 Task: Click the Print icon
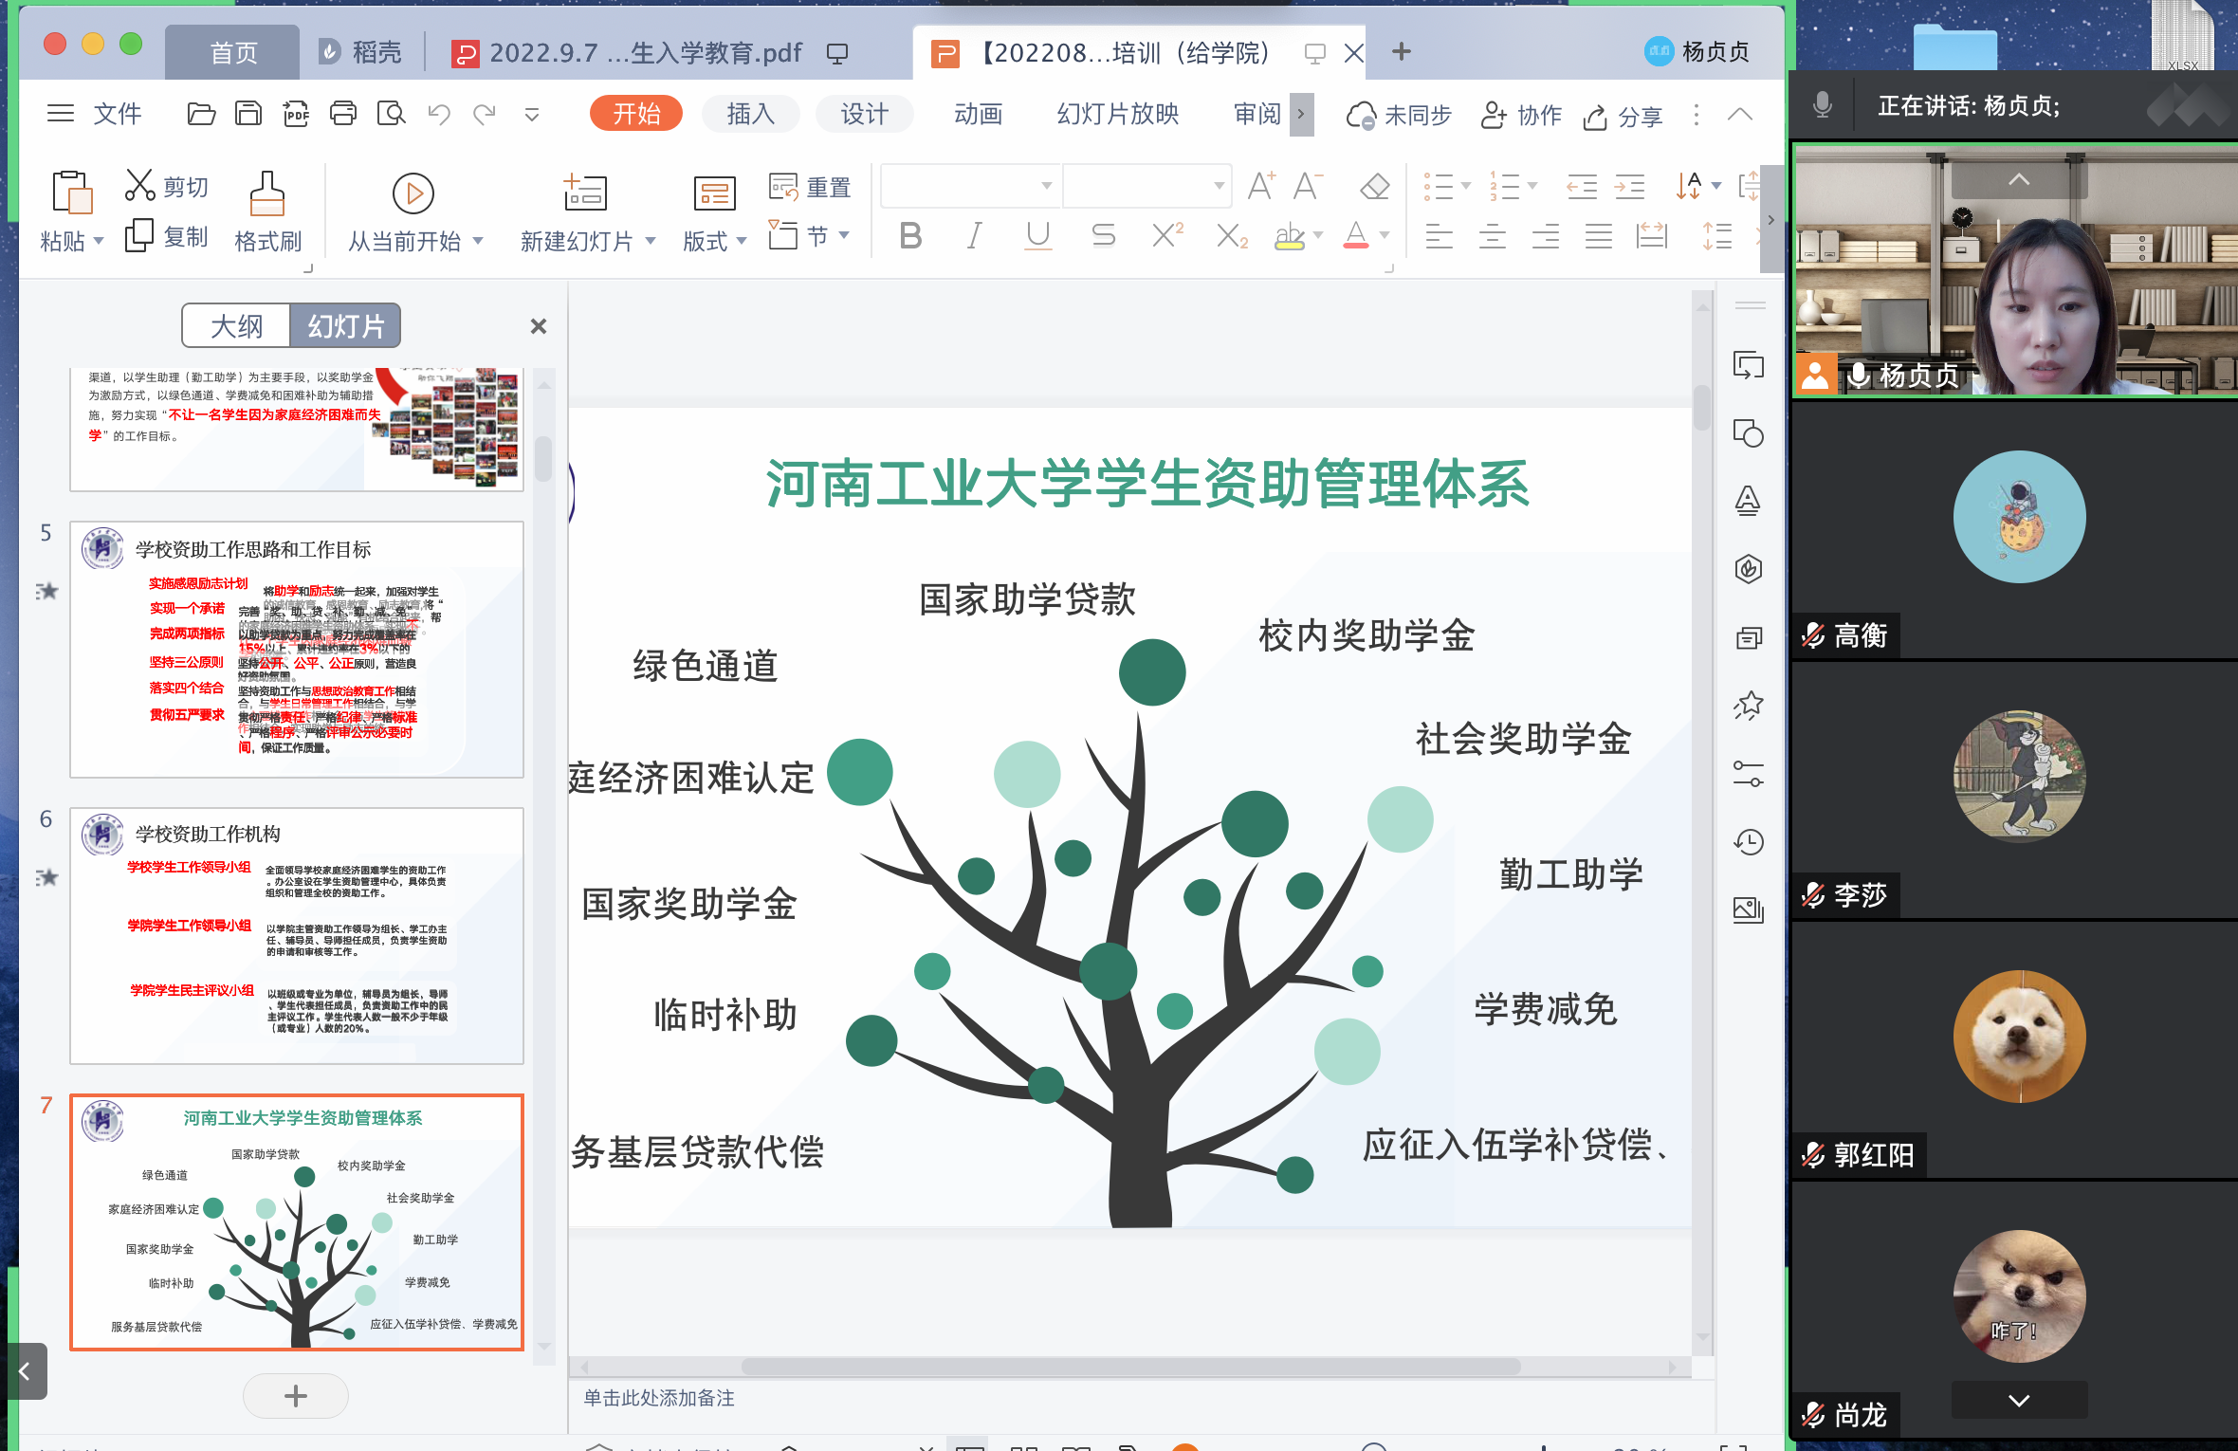(343, 115)
